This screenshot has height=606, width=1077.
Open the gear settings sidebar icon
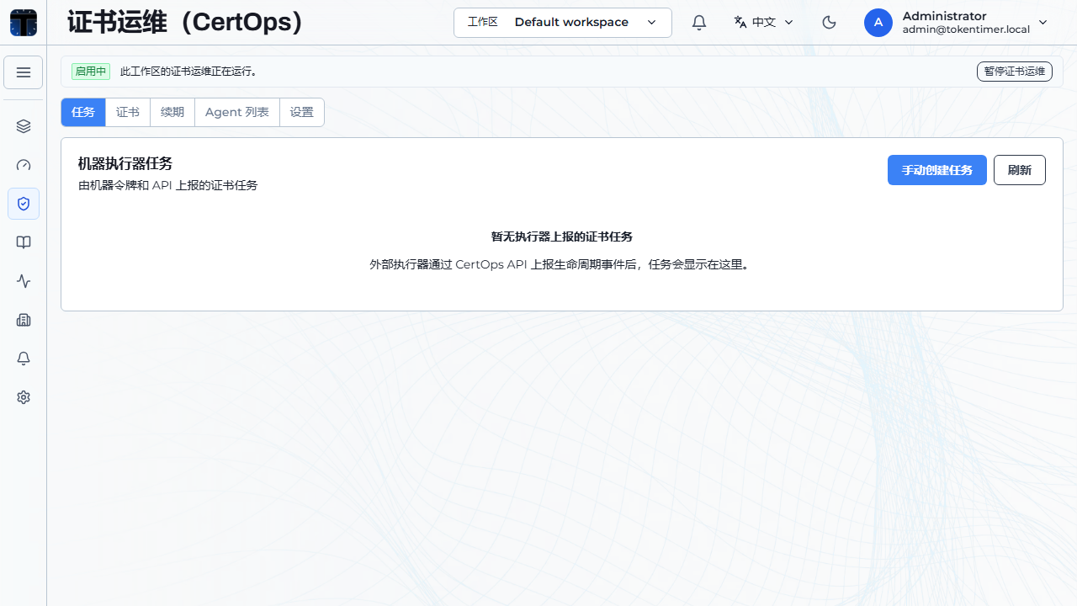(24, 397)
